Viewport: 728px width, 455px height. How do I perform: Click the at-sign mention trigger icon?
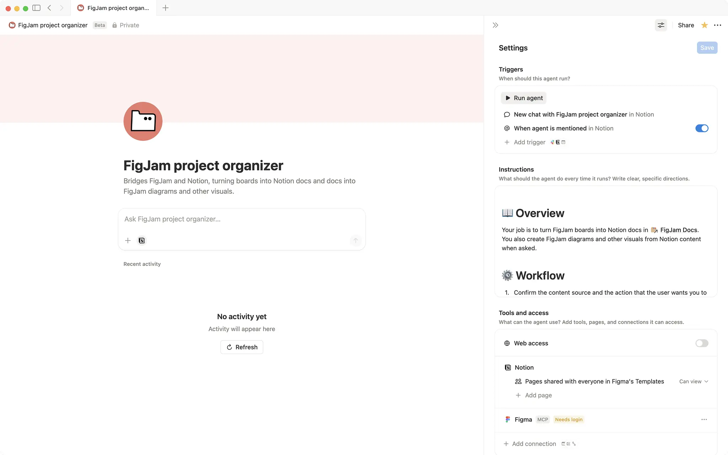coord(507,128)
